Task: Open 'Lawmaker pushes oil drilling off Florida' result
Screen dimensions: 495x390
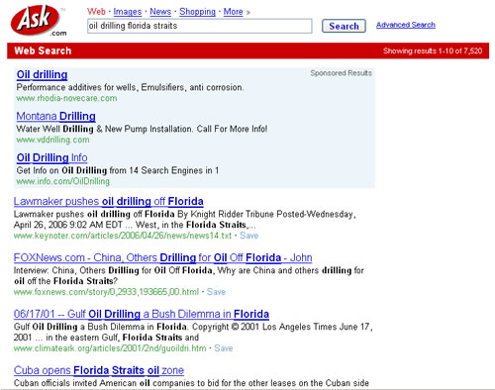Action: click(x=109, y=201)
